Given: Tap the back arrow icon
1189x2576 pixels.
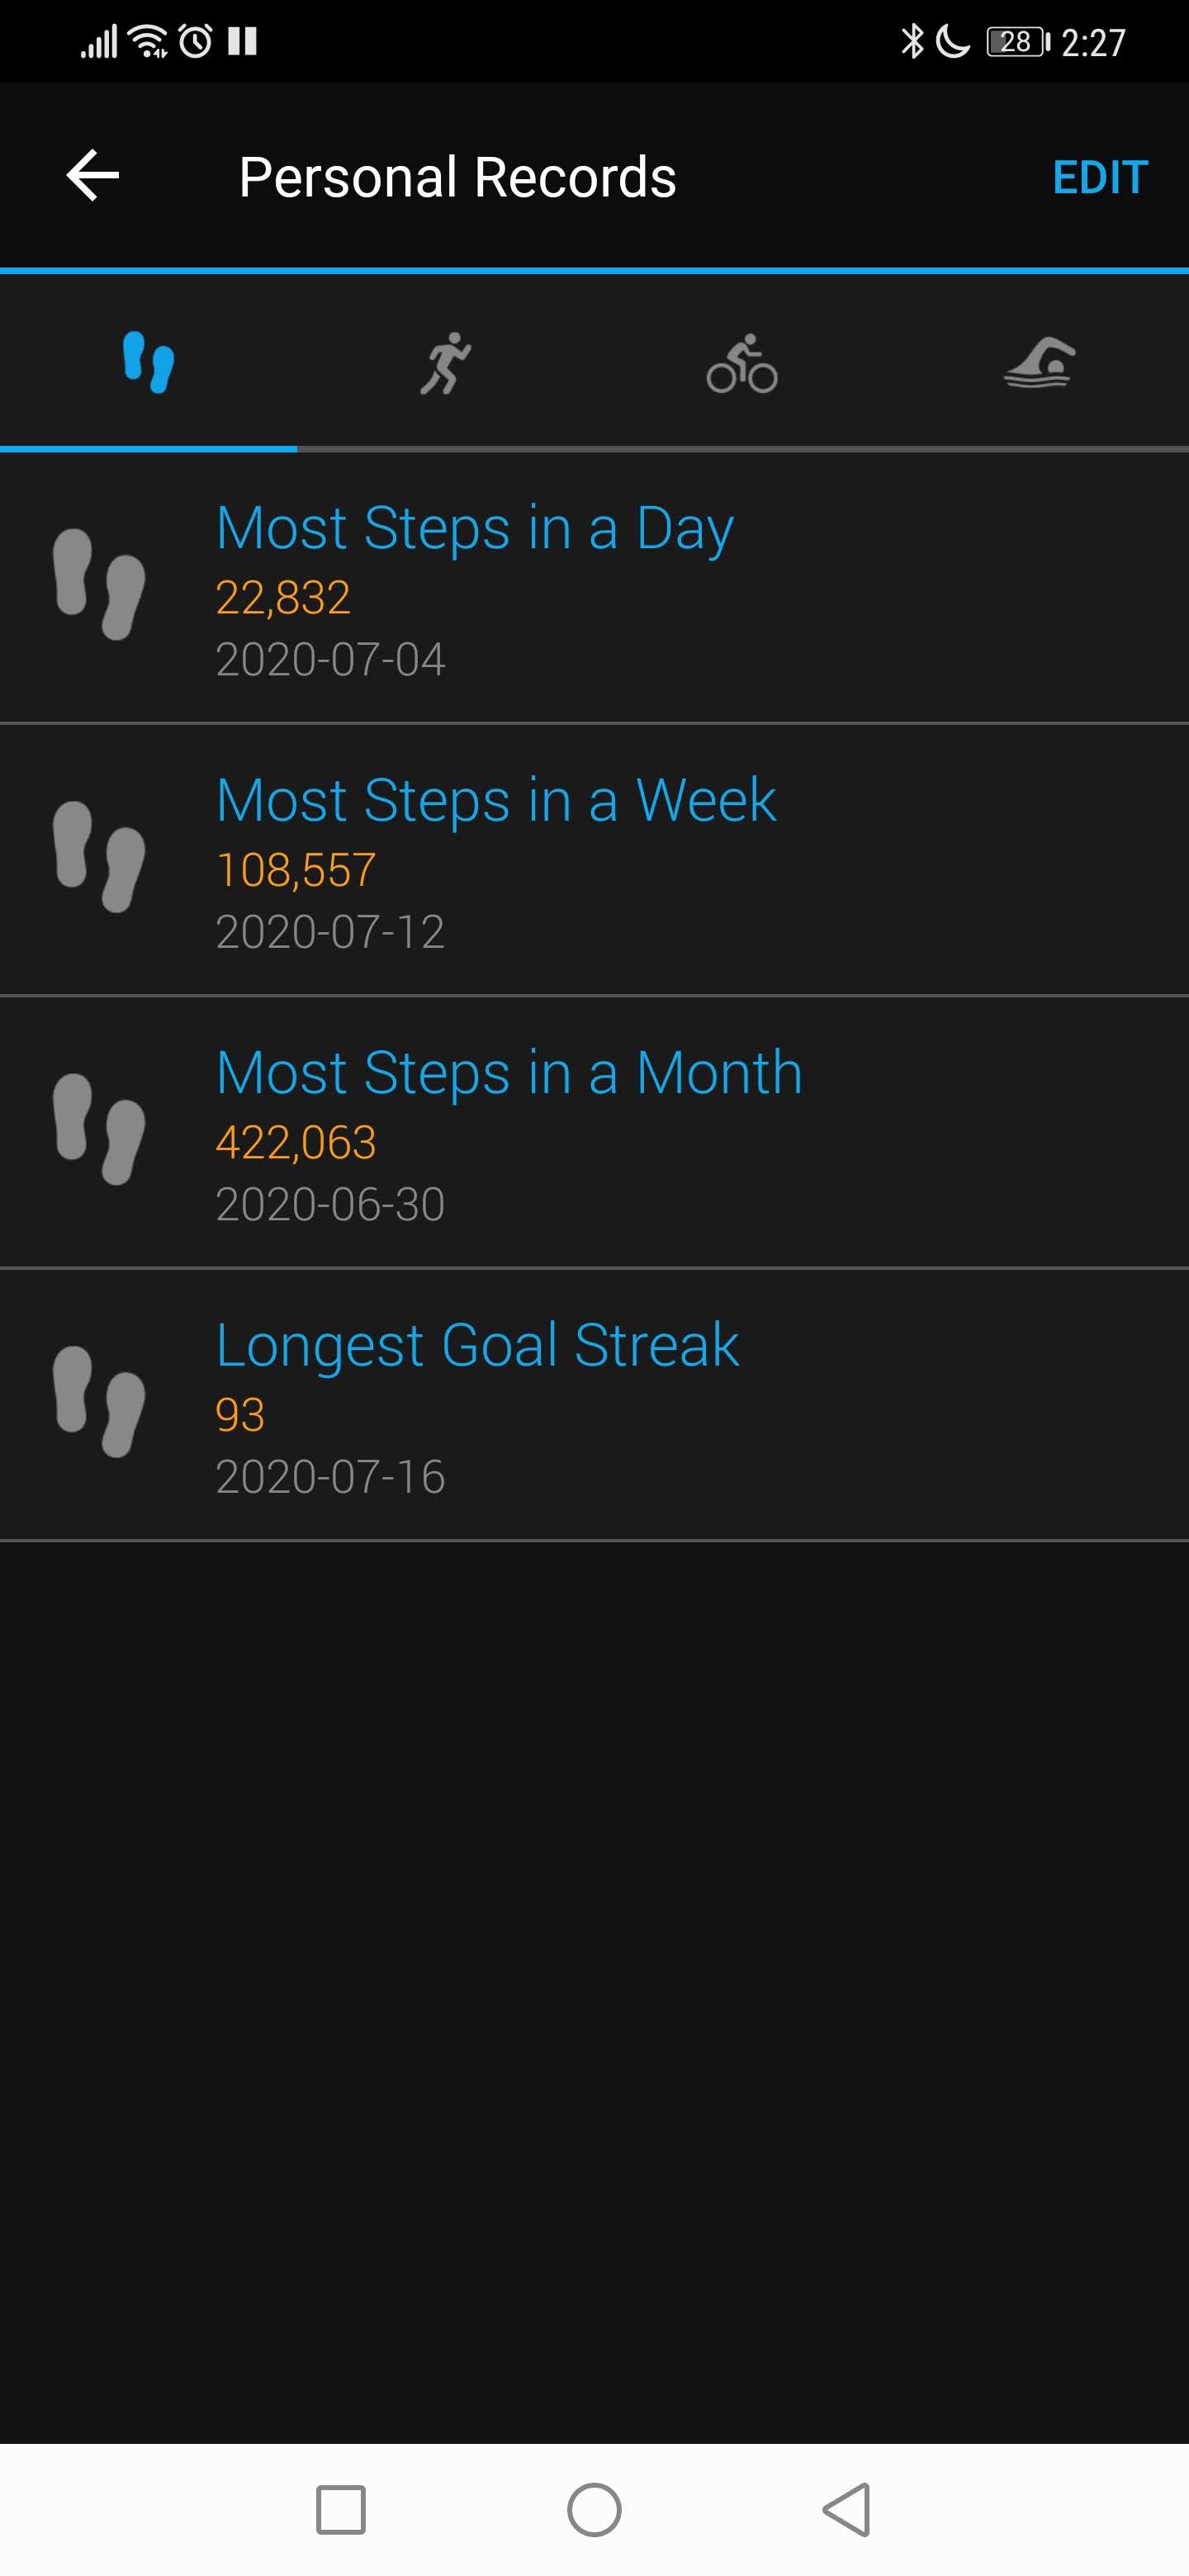Looking at the screenshot, I should click(x=93, y=176).
